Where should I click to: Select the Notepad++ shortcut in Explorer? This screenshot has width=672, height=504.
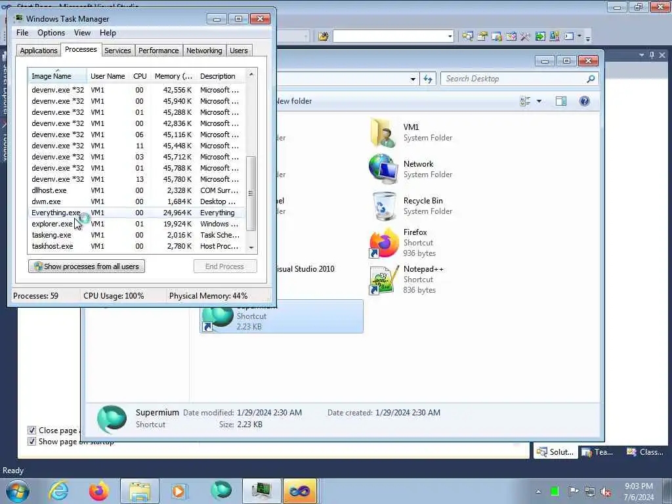point(383,280)
